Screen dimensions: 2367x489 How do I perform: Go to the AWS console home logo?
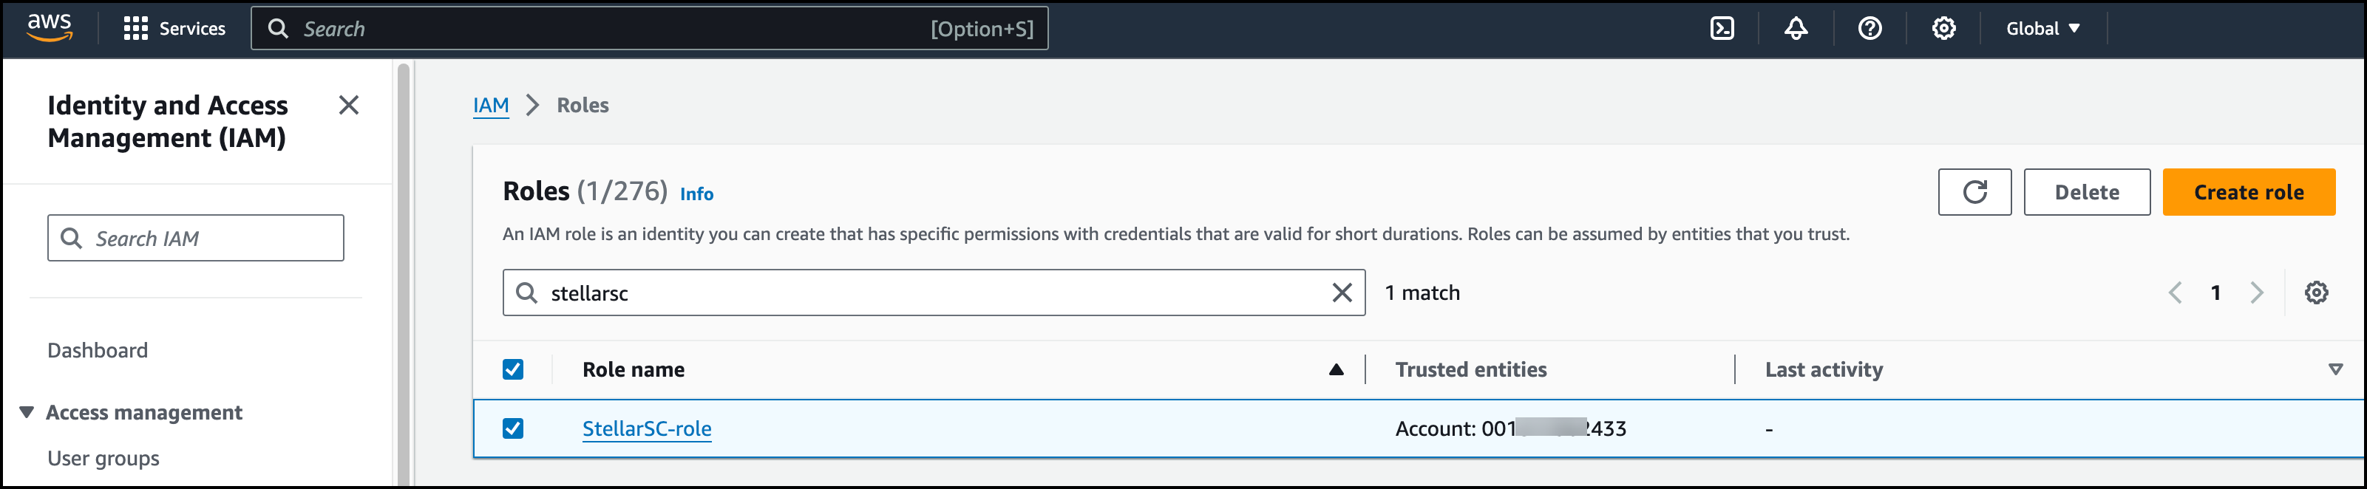[x=50, y=27]
